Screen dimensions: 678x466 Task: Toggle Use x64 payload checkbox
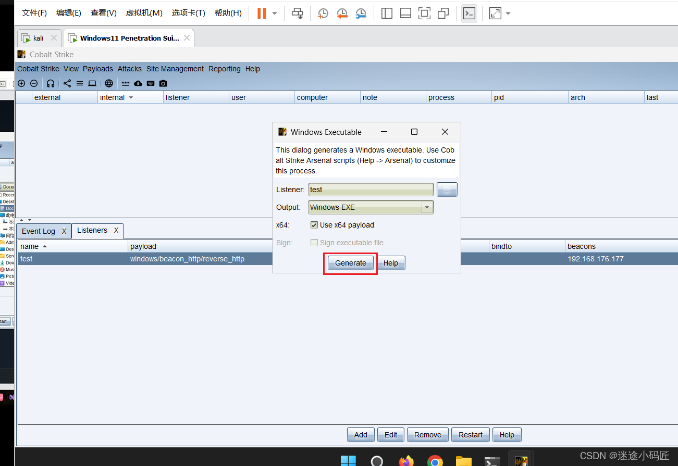click(x=314, y=225)
